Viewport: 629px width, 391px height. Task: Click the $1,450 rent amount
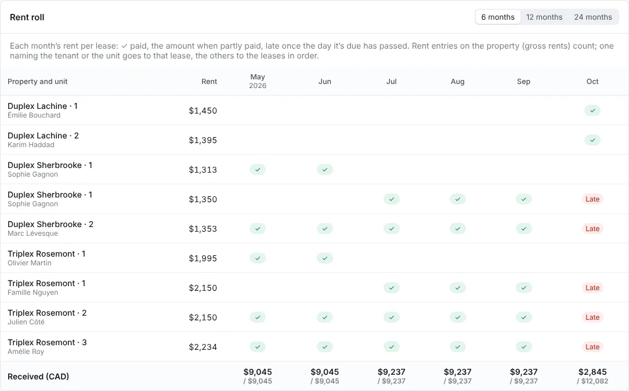tap(203, 111)
